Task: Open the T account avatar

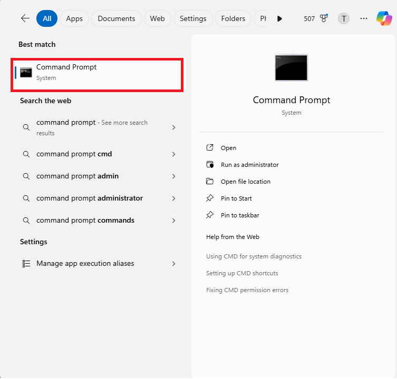Action: (344, 19)
